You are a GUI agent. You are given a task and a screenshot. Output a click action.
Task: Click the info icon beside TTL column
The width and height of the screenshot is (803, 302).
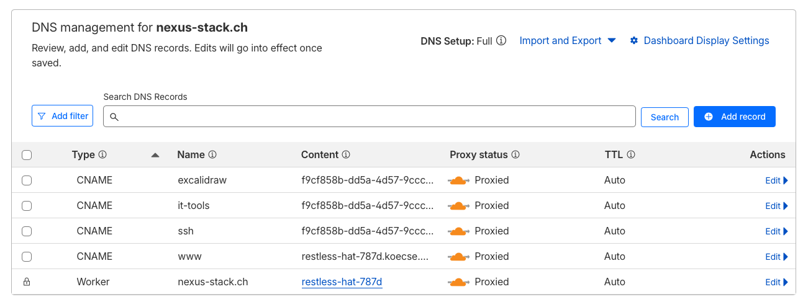pyautogui.click(x=631, y=155)
